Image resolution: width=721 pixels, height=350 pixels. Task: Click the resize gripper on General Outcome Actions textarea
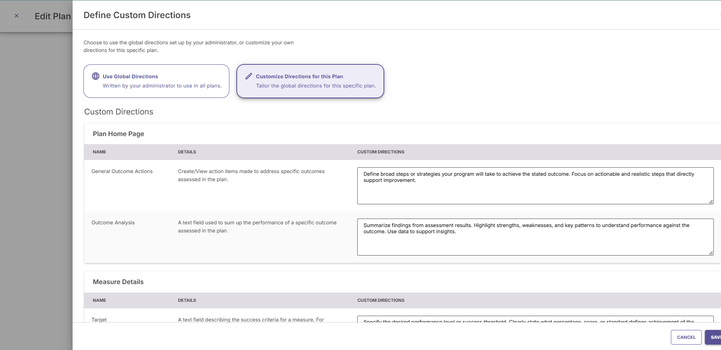tap(711, 201)
